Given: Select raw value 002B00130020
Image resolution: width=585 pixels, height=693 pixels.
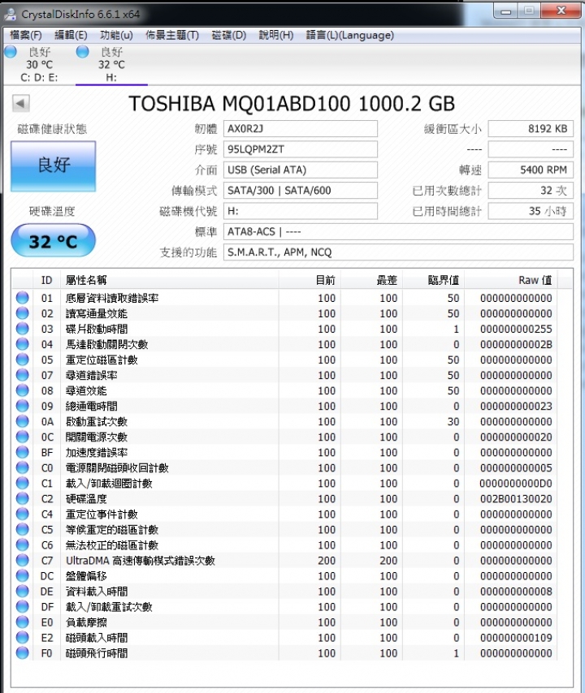Looking at the screenshot, I should click(x=516, y=498).
